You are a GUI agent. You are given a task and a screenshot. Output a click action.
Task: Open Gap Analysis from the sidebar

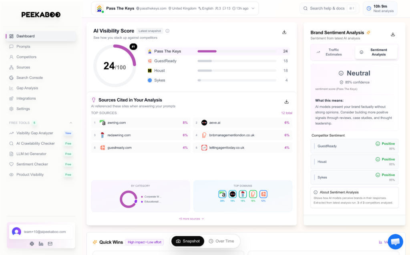pos(27,88)
